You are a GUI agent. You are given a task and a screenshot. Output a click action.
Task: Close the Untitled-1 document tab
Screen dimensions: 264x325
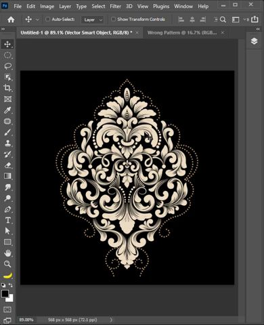pos(137,32)
